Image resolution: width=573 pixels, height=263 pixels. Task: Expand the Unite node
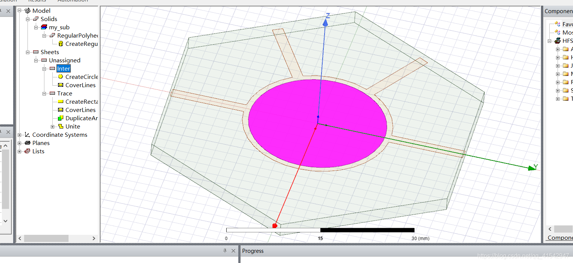click(x=53, y=126)
